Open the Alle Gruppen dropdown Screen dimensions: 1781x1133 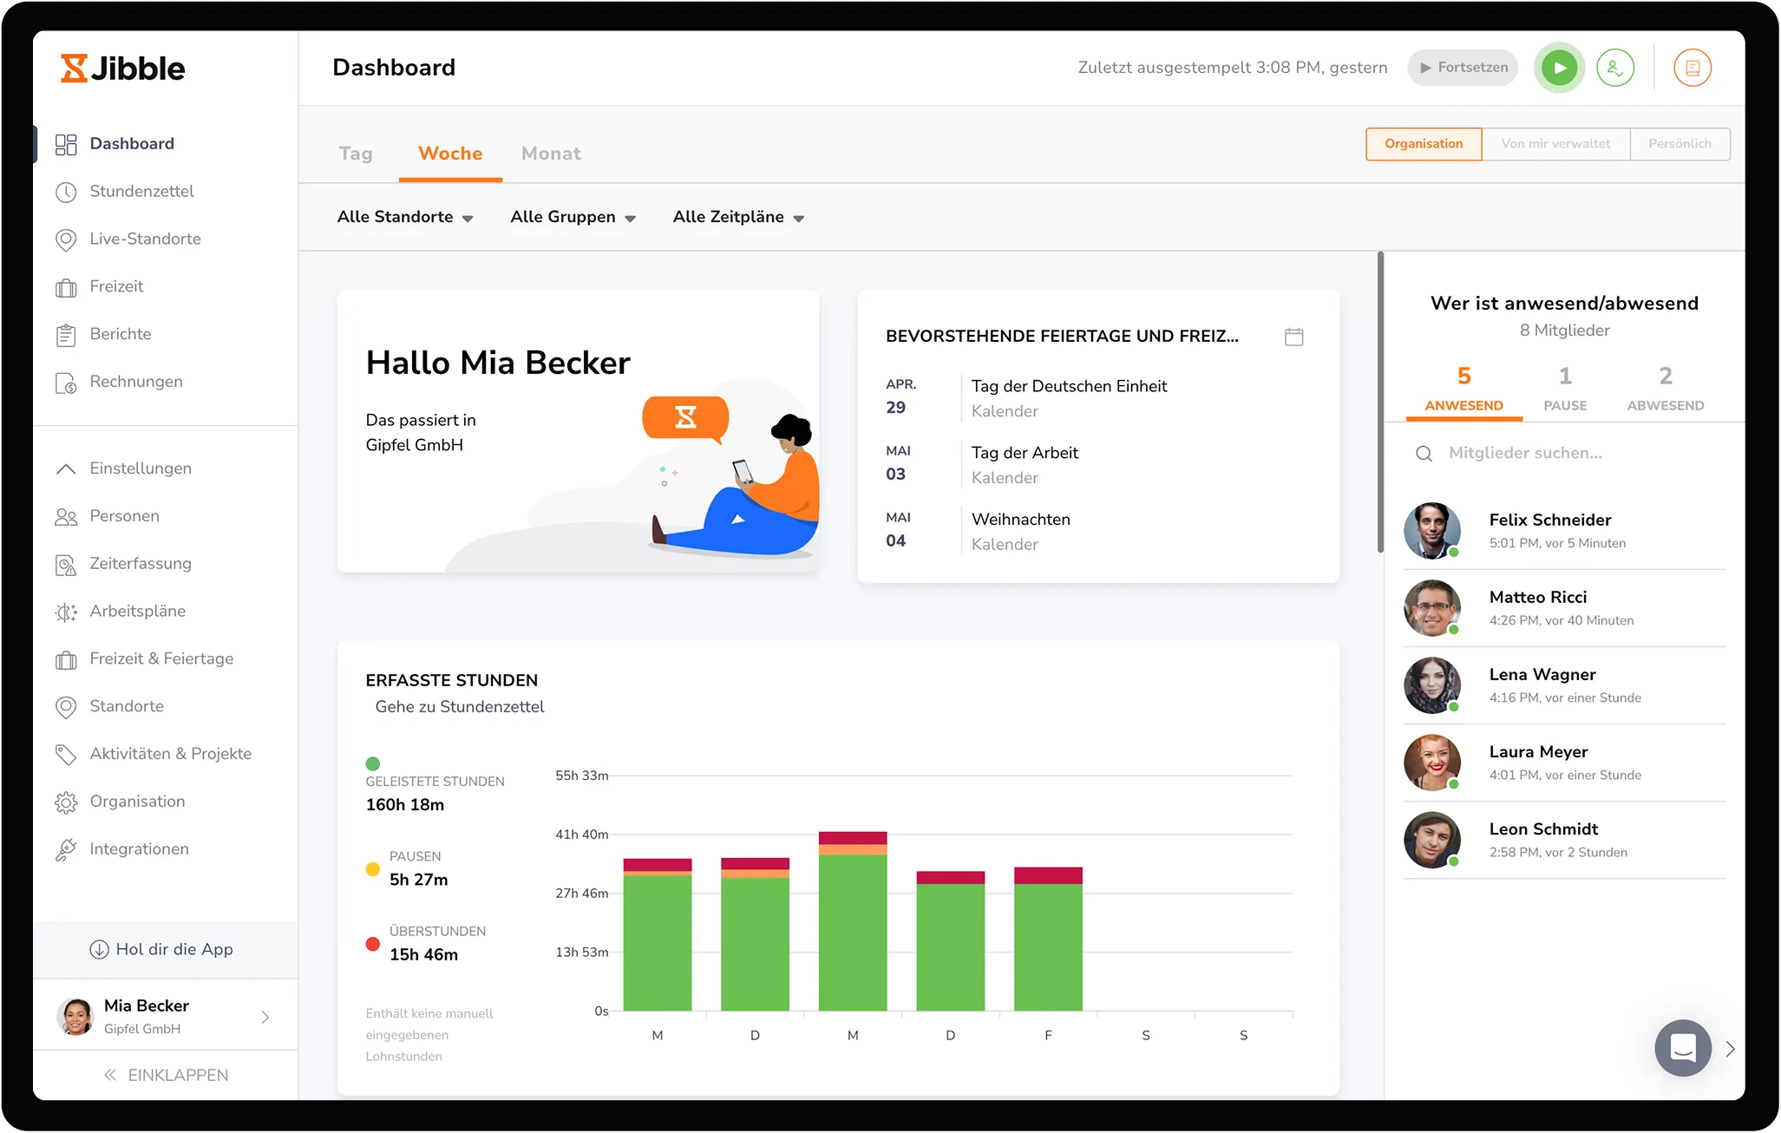[x=573, y=217]
